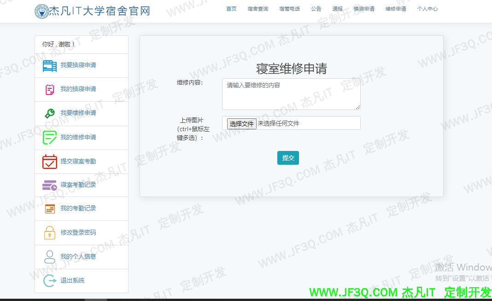
Task: Go to 宿舍查询 in top navigation
Action: coord(258,9)
